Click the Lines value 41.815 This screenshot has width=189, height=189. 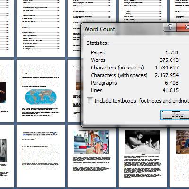click(171, 90)
